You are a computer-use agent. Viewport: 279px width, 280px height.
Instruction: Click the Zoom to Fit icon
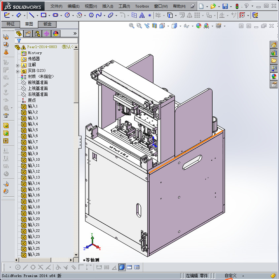[x=131, y=26]
